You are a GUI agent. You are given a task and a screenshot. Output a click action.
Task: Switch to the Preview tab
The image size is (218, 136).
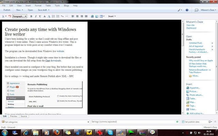(x=14, y=116)
